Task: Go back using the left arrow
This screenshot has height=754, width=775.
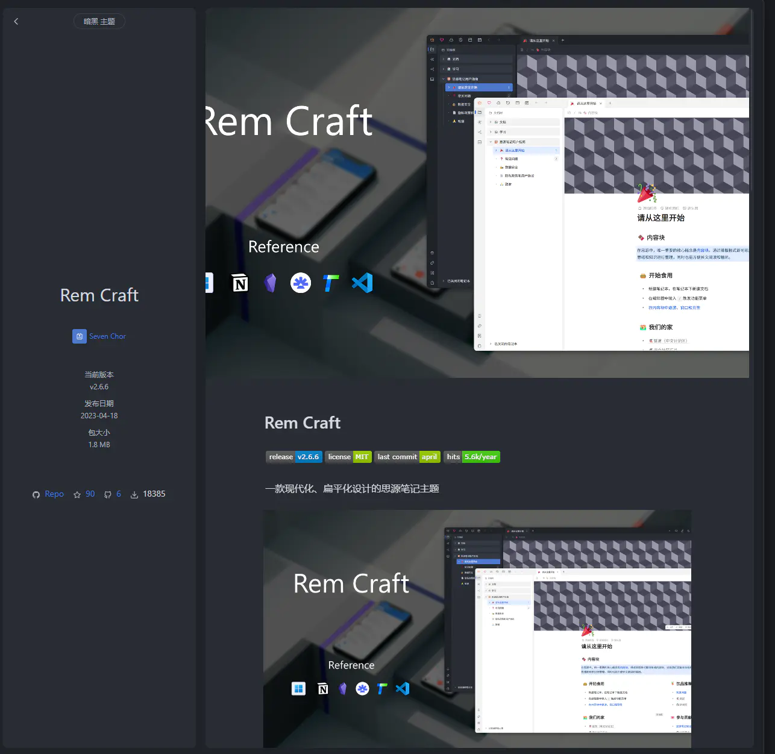Action: 16,22
